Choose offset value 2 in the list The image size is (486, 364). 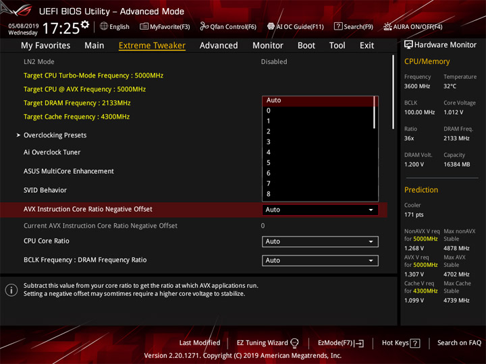[318, 131]
